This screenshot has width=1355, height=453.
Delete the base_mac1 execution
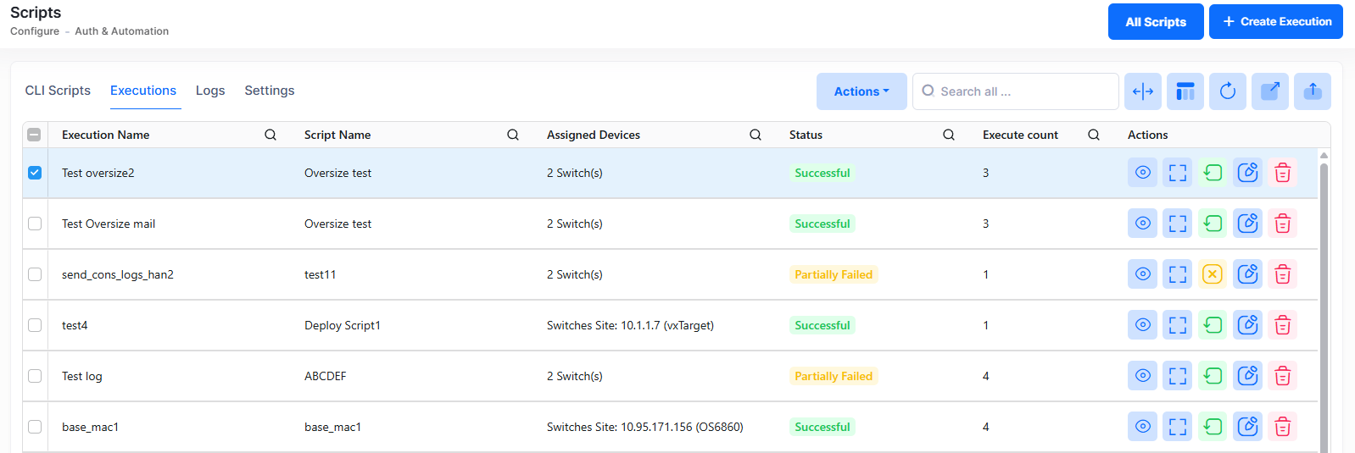pos(1283,427)
